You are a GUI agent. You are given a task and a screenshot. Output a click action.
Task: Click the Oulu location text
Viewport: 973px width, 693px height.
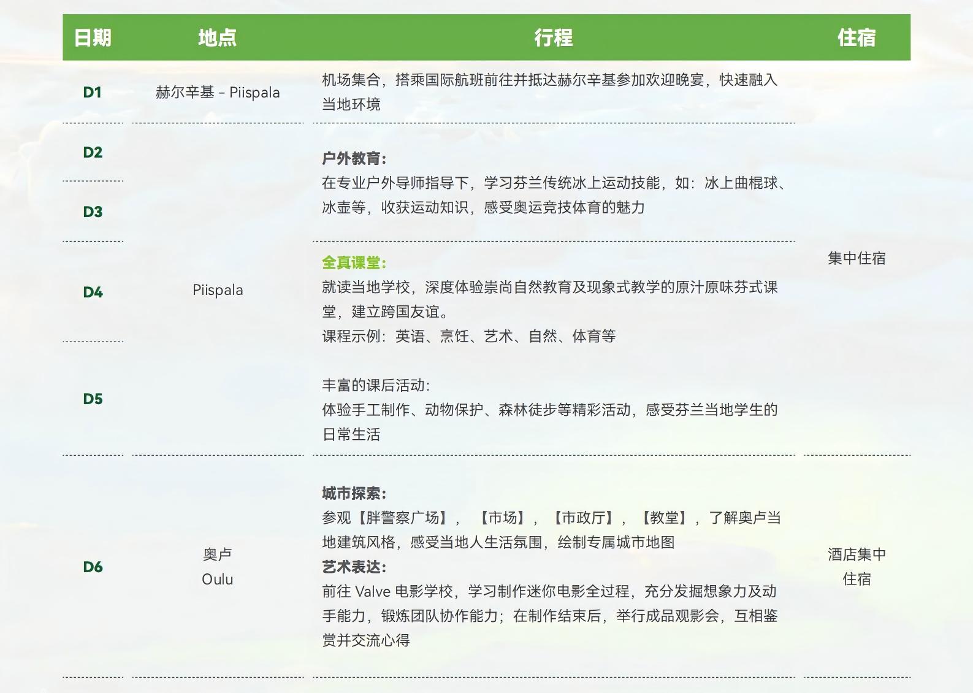click(x=217, y=580)
